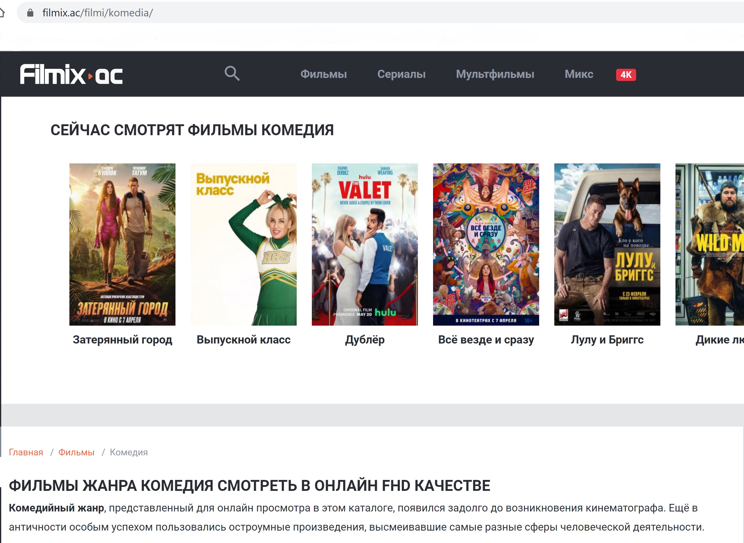
Task: Click the red 4K badge
Action: click(x=626, y=75)
